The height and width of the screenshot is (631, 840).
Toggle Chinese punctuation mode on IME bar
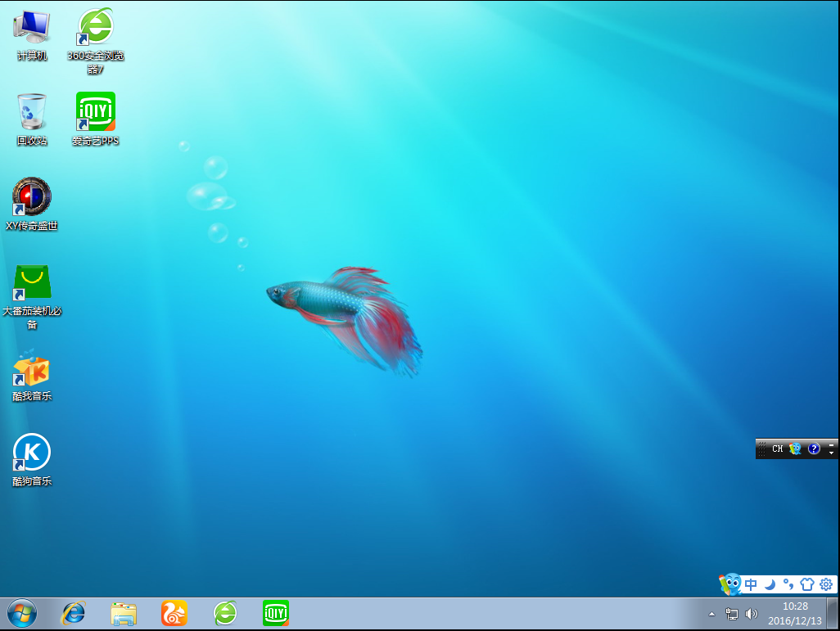click(x=788, y=584)
